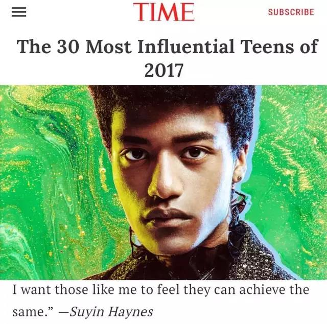Click the stud earring in the portrait

pos(240,178)
